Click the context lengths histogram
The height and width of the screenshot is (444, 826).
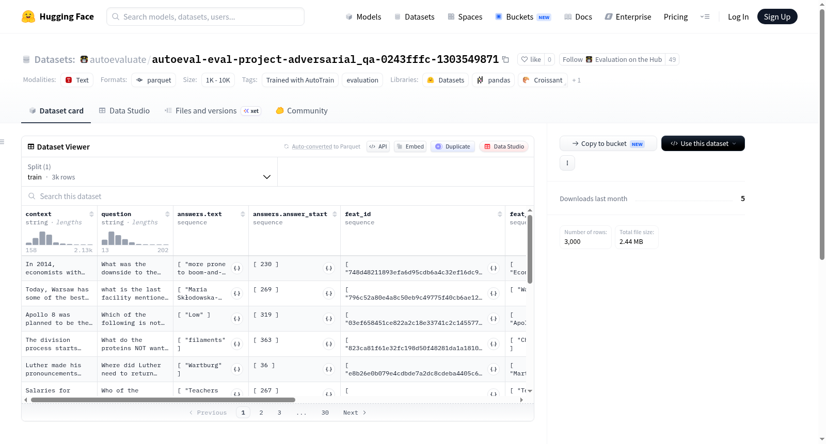[59, 238]
